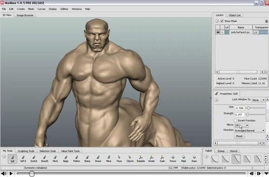269x177 pixels.
Task: Click the Size value field
Action: tap(240, 108)
